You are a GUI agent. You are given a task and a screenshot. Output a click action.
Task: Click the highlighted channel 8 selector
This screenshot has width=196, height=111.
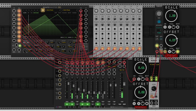(43, 10)
